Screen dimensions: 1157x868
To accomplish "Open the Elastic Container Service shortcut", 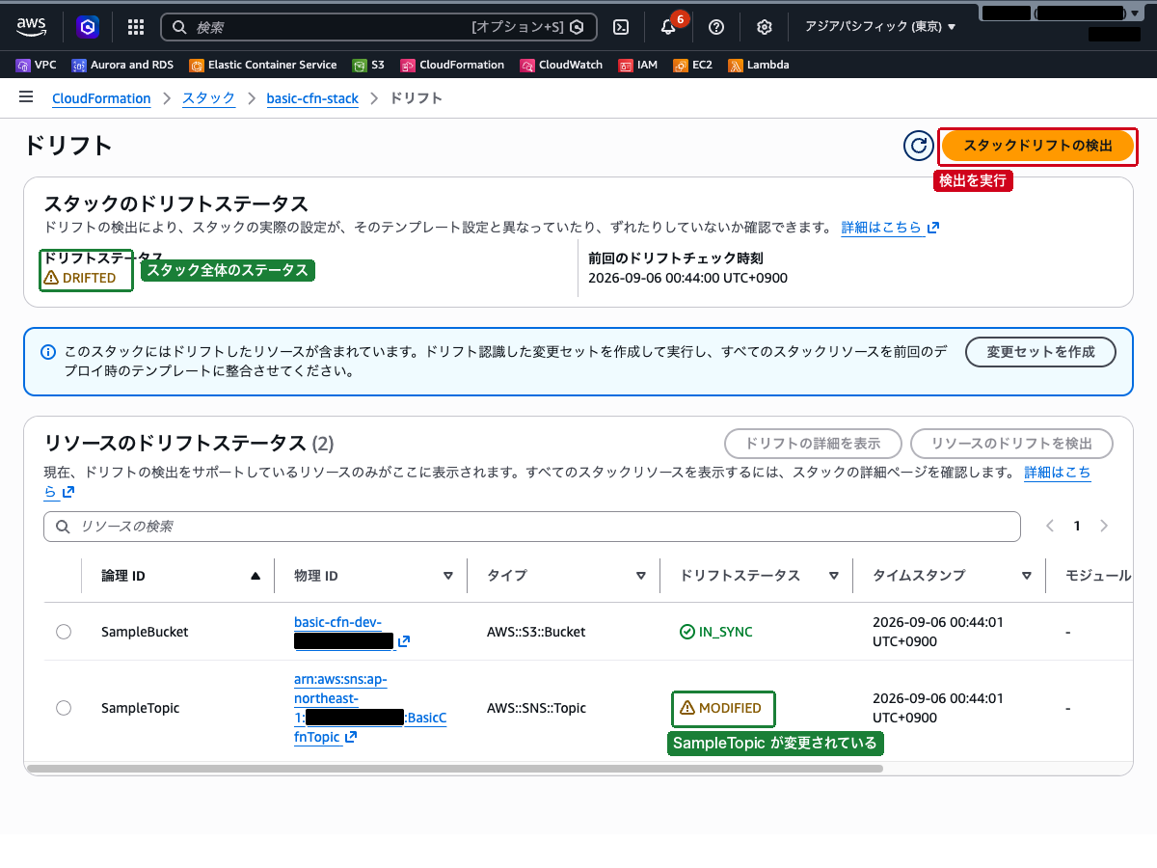I will tap(263, 65).
